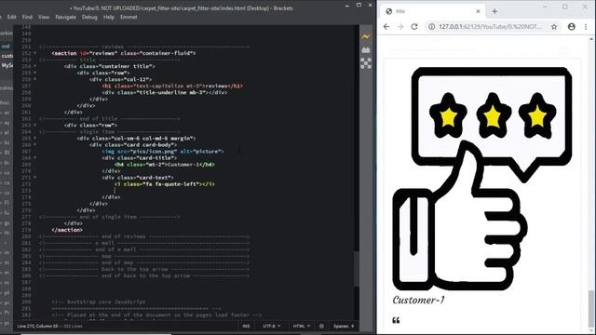Click the 'end of single item' comment line
596x335 pixels.
[x=110, y=217]
